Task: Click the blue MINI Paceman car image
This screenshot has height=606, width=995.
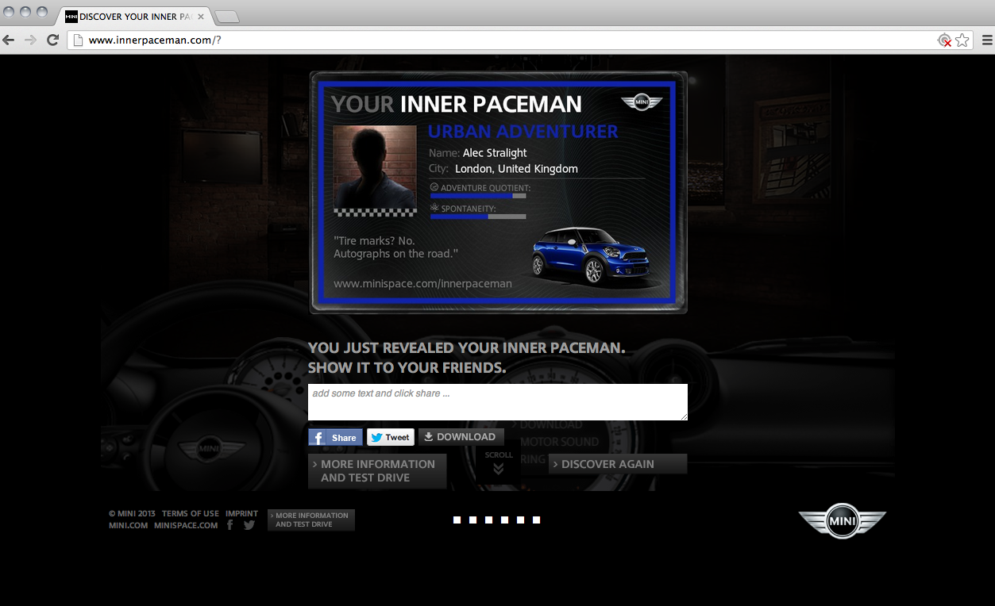Action: [592, 256]
